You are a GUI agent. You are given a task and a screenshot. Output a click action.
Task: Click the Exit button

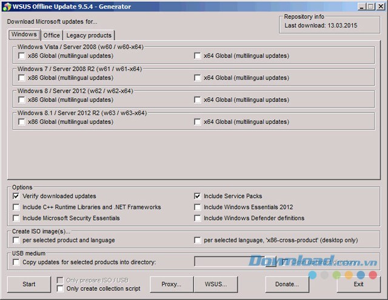click(358, 284)
